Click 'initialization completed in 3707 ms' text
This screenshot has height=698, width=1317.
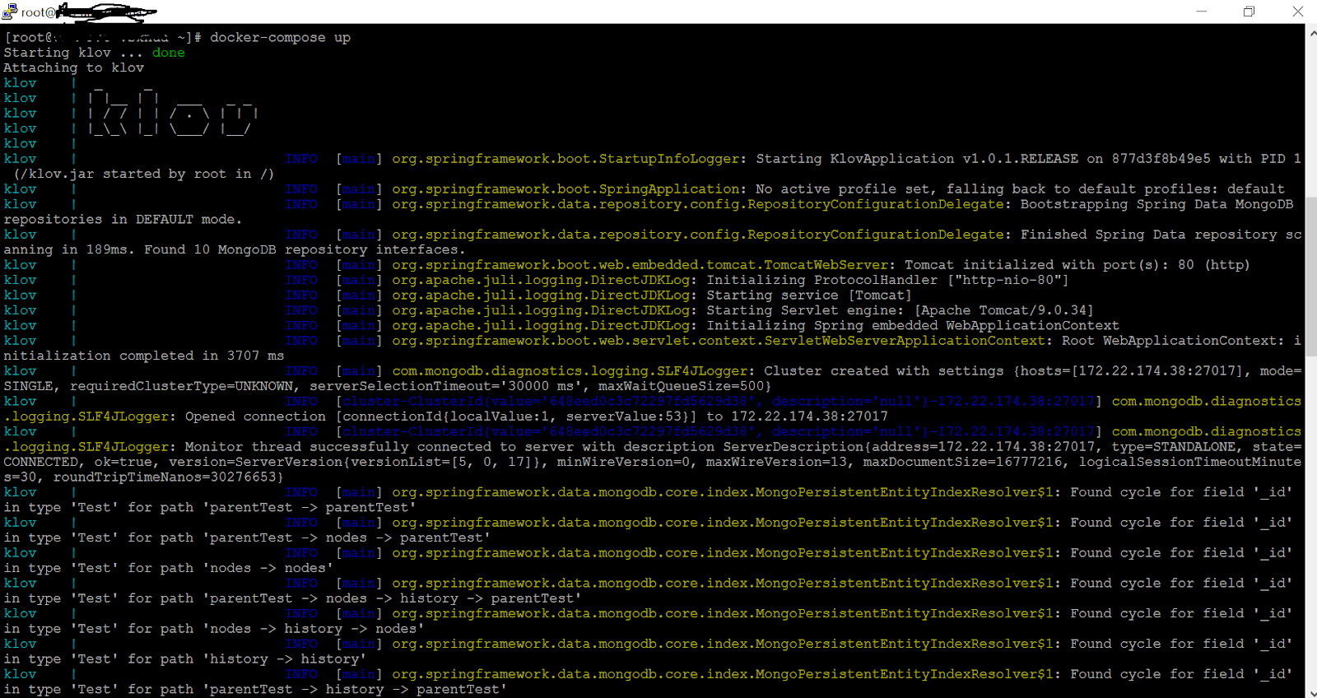[x=143, y=356]
